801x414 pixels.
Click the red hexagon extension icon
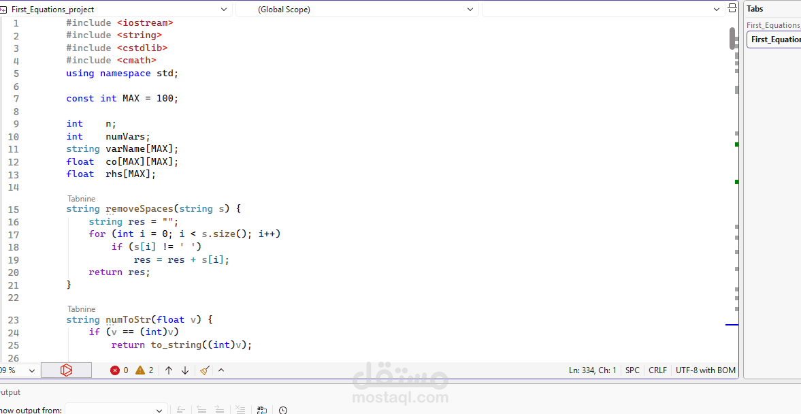point(66,370)
